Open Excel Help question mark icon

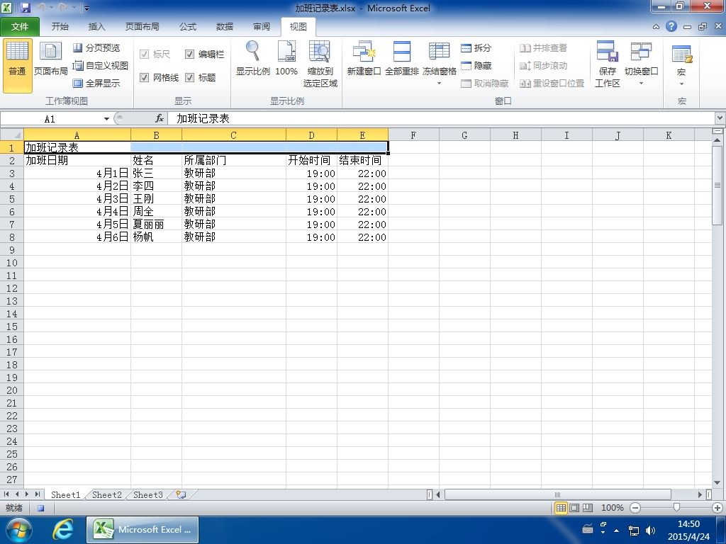click(x=671, y=26)
